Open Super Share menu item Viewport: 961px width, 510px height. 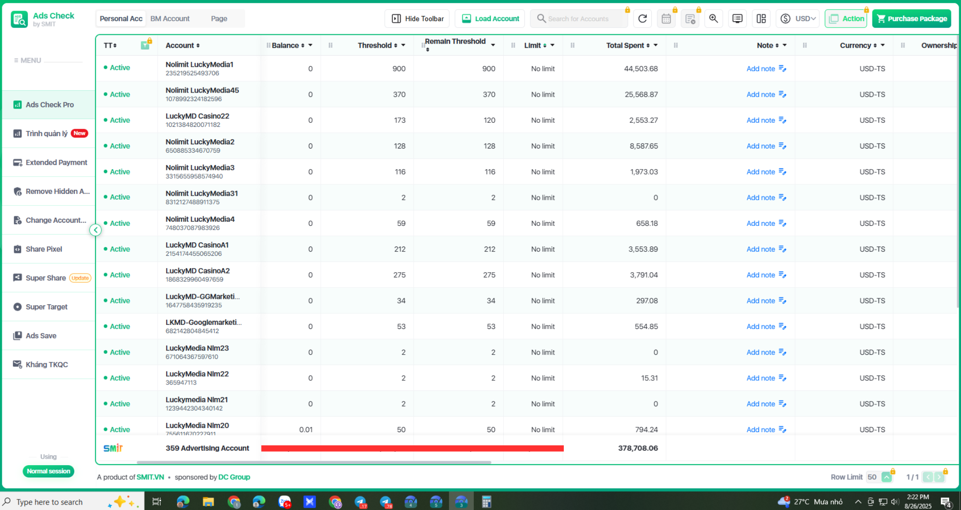pyautogui.click(x=49, y=278)
